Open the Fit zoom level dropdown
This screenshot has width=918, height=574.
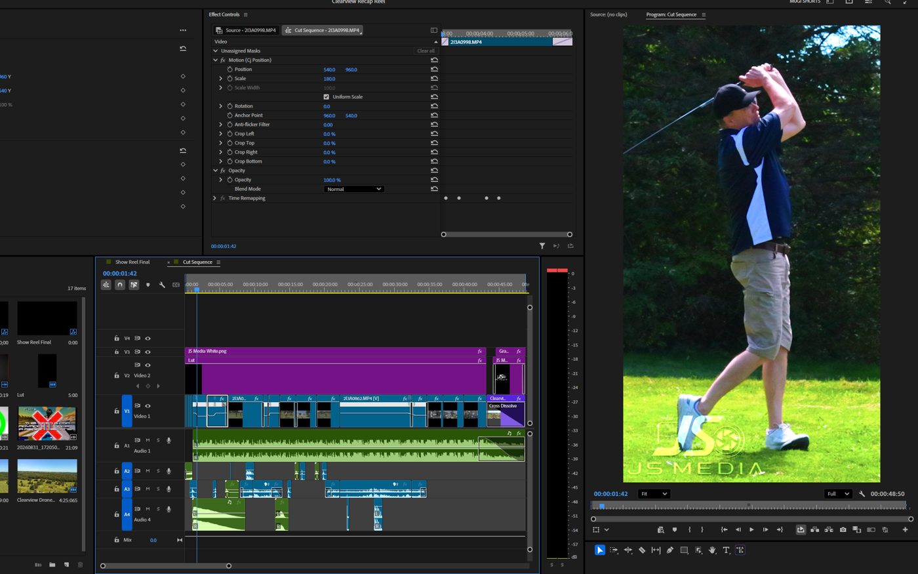pos(653,494)
